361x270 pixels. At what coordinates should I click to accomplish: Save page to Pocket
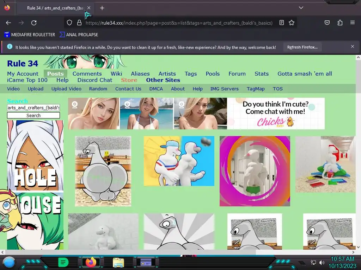[327, 22]
